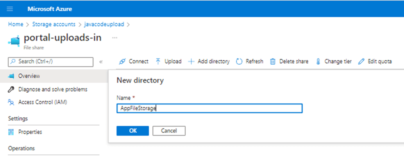Click the Add directory plus icon

(191, 62)
